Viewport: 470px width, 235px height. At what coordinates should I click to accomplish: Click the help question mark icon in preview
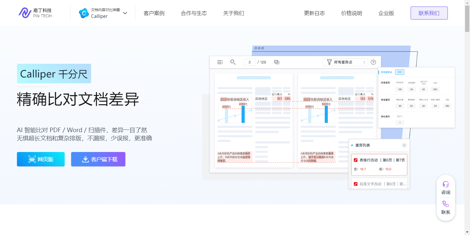pos(374,62)
